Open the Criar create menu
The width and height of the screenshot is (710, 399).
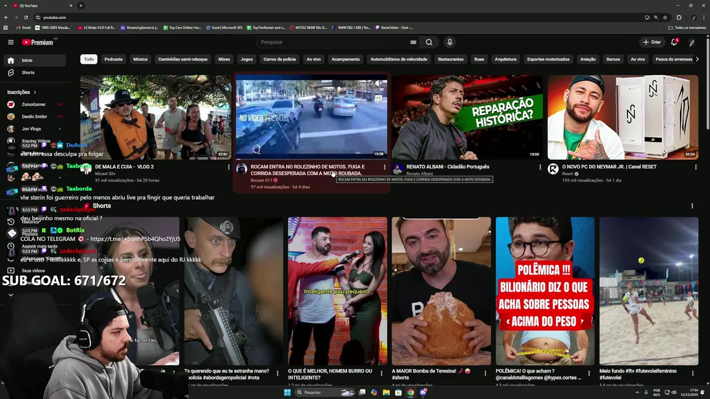(652, 42)
